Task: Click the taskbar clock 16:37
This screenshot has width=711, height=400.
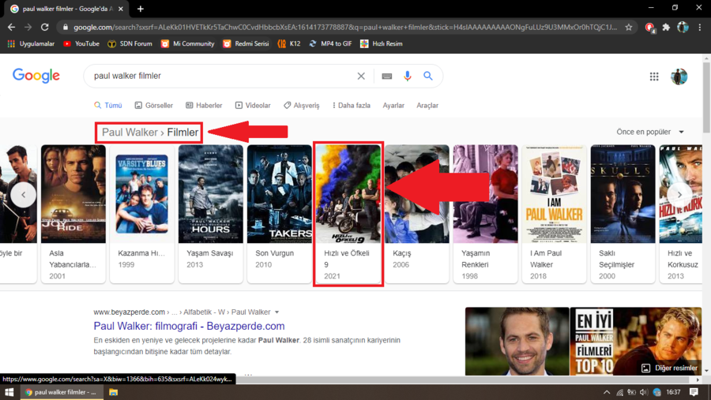Action: pyautogui.click(x=673, y=392)
